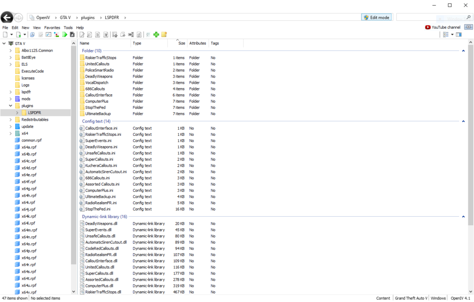The image size is (474, 302).
Task: Click the green play icon to launch the game
Action: pyautogui.click(x=65, y=34)
